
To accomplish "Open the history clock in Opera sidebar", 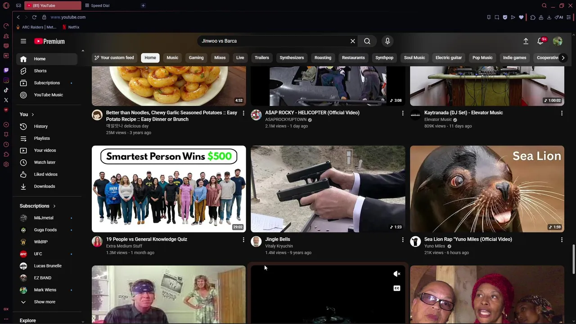I will pos(6,144).
